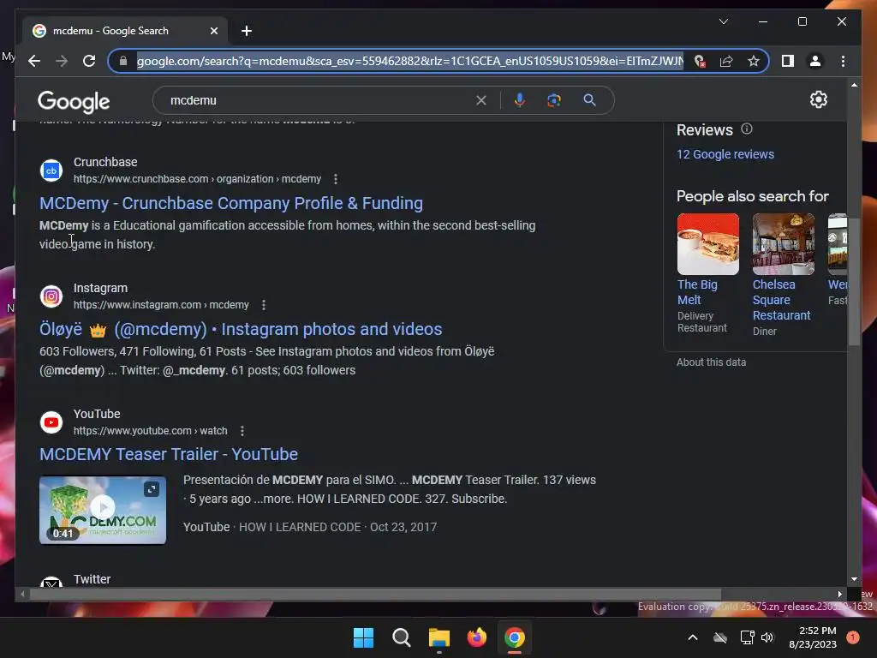
Task: Open the Öløyë Instagram photos link
Action: pos(241,329)
